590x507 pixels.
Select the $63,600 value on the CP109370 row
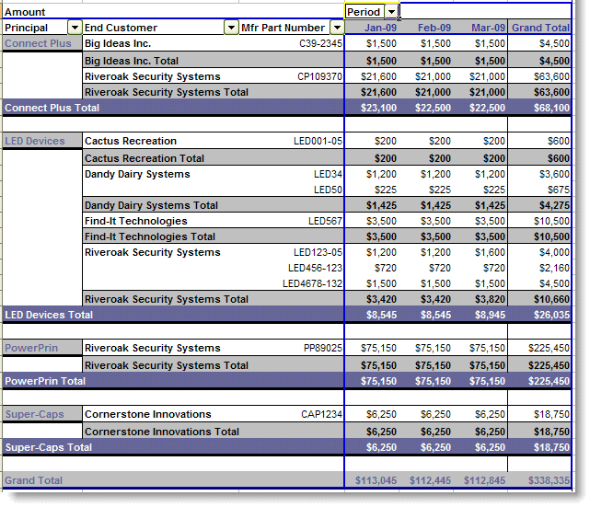(x=551, y=76)
